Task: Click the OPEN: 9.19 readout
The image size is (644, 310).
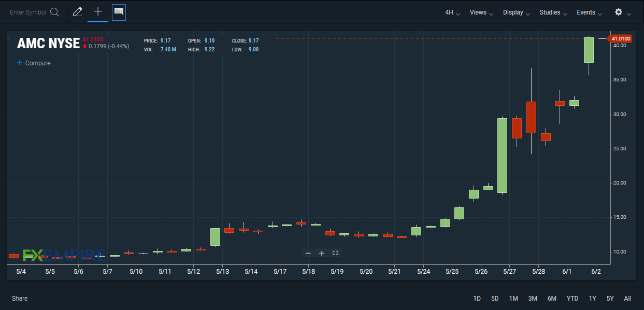Action: (x=202, y=40)
